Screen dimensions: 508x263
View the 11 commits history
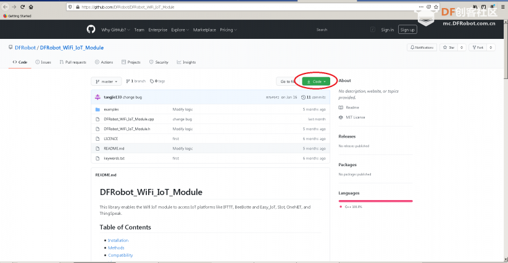tap(314, 97)
